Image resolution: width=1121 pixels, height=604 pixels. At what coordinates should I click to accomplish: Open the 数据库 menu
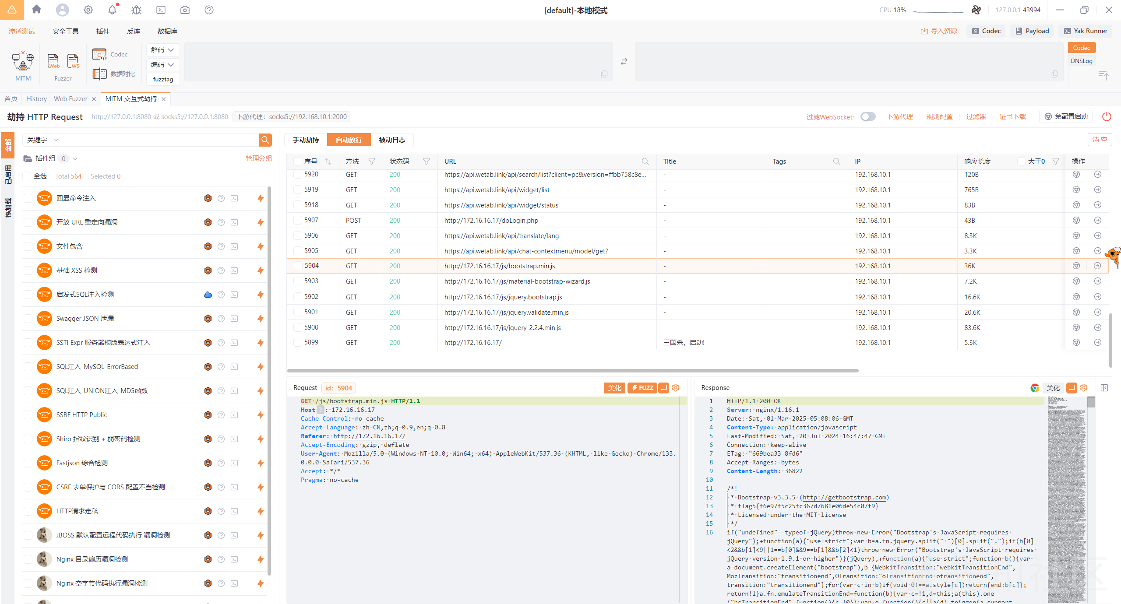167,31
